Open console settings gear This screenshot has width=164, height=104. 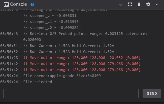148,4
